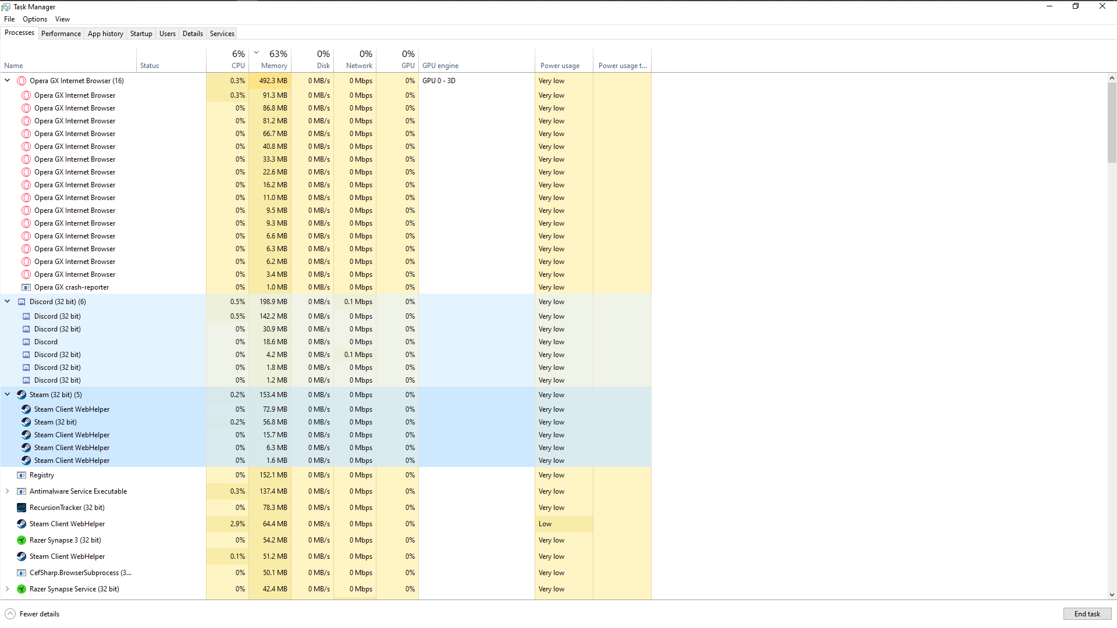Click the 492.3 MB memory cell
This screenshot has width=1117, height=628.
pos(270,81)
